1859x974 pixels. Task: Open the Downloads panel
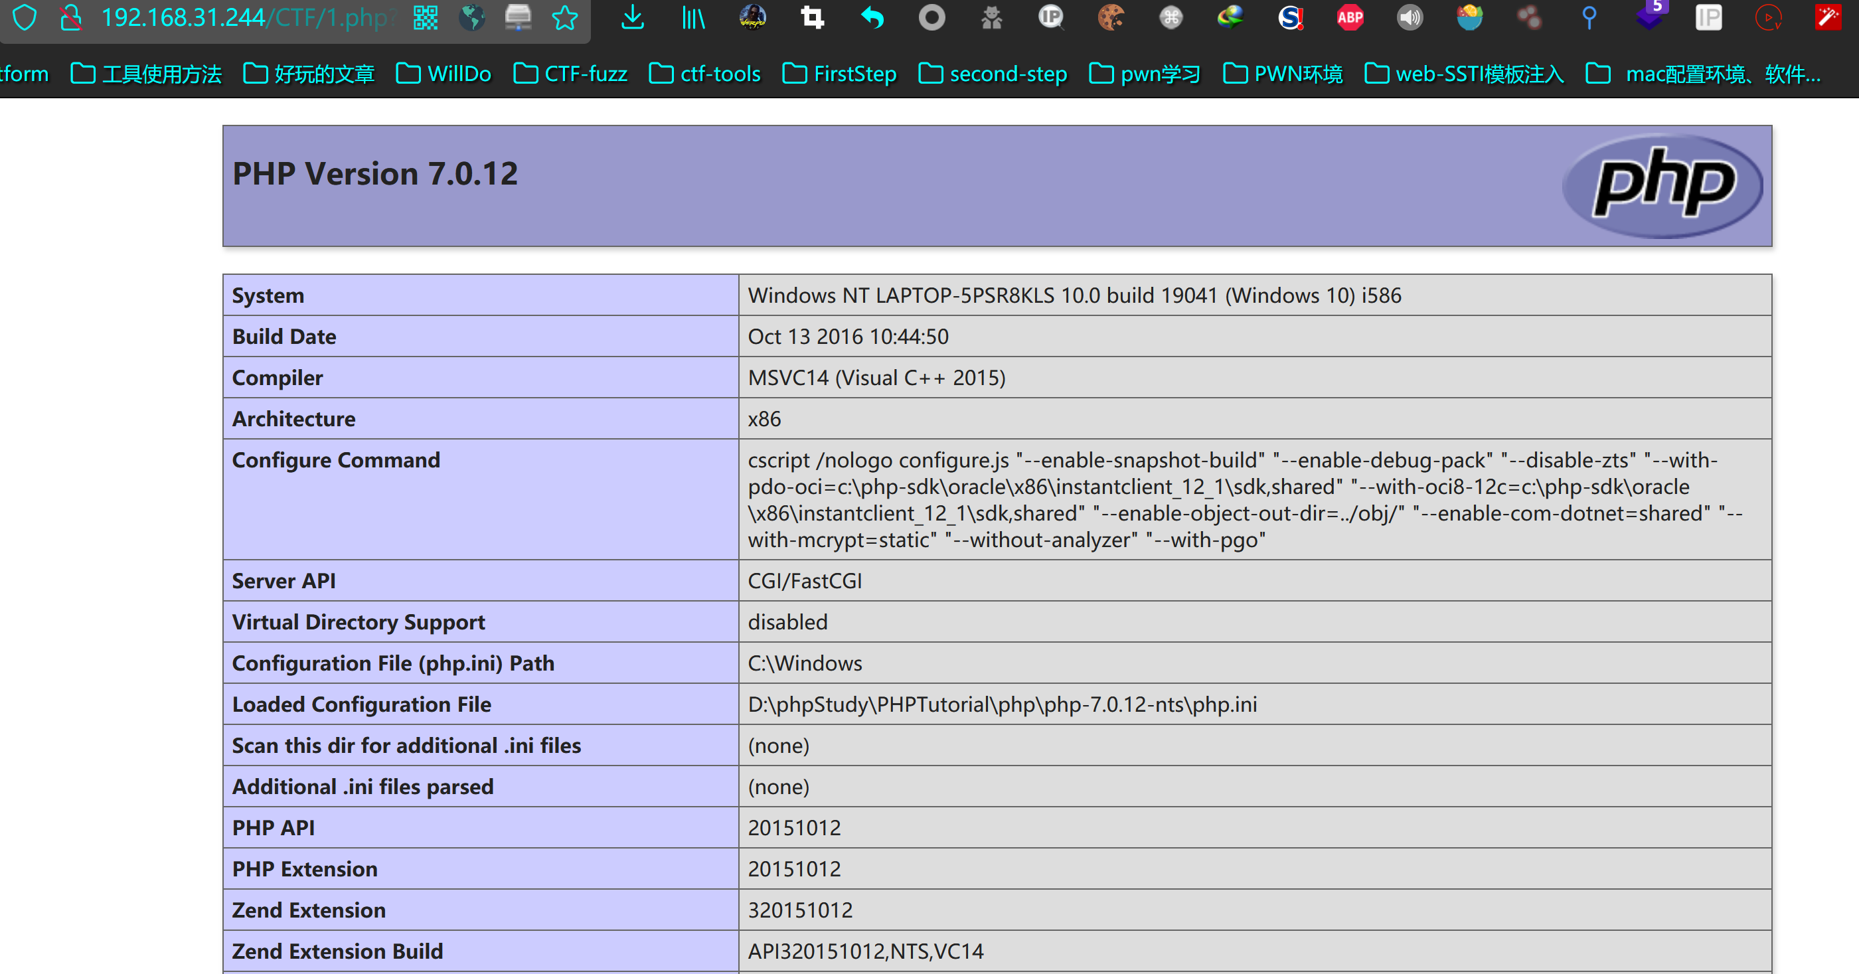click(x=633, y=18)
